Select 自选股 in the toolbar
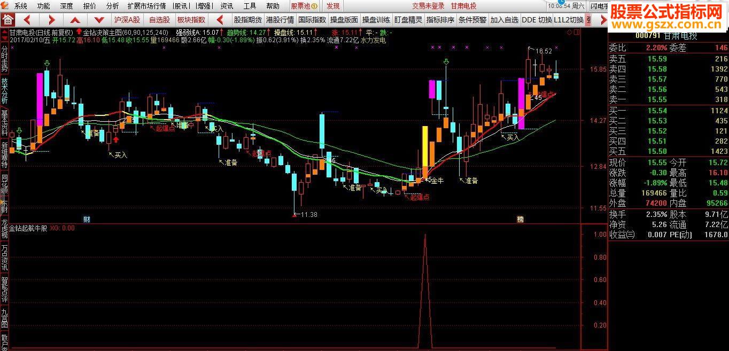Viewport: 729px width, 351px height. coord(159,20)
